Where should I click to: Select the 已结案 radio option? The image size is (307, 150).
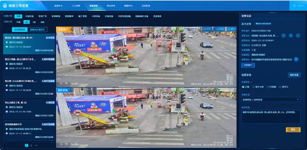pos(267,87)
